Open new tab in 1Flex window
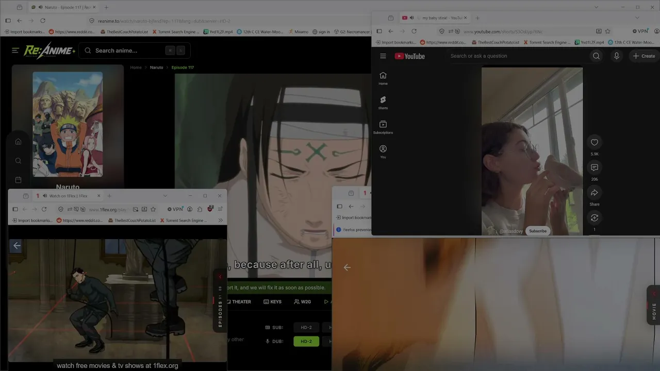The height and width of the screenshot is (371, 660). point(109,196)
